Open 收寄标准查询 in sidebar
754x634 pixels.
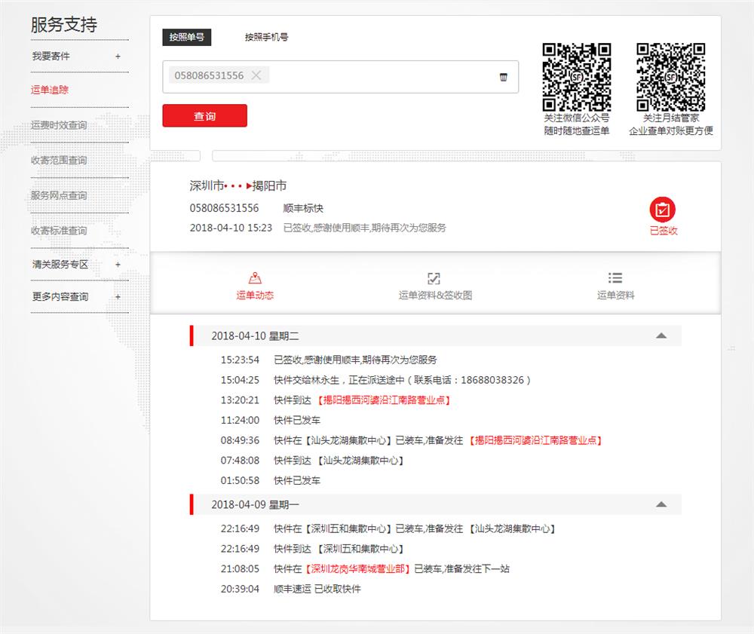pos(59,231)
